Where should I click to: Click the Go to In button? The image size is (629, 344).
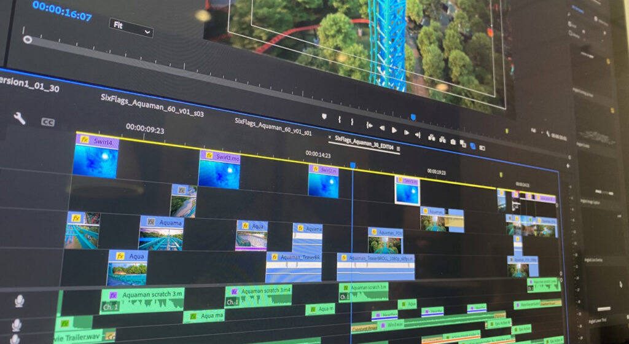369,125
